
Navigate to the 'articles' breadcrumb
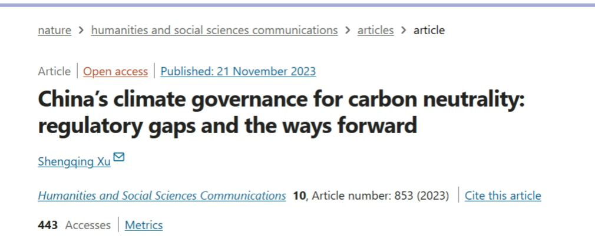tap(375, 30)
